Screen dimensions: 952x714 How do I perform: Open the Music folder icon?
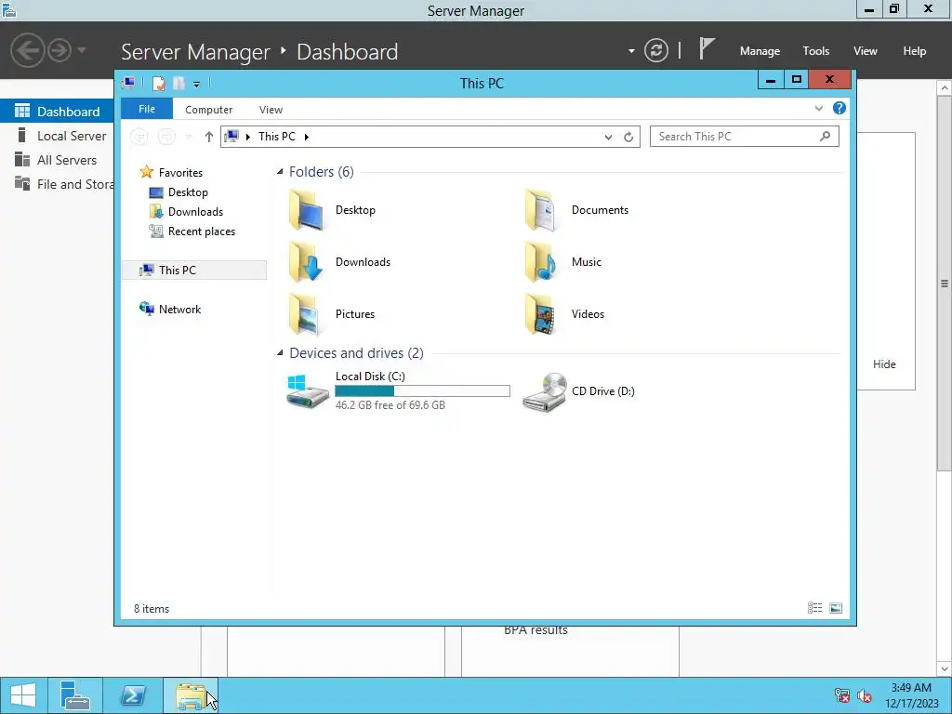(541, 261)
